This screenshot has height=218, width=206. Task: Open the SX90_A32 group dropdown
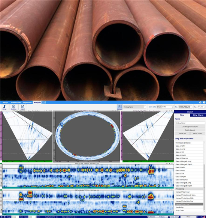185,107
